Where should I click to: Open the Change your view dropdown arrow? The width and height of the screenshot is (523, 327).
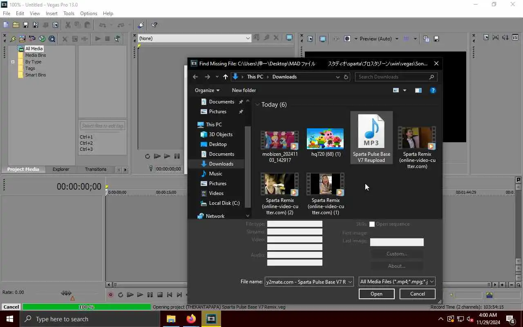(x=405, y=90)
